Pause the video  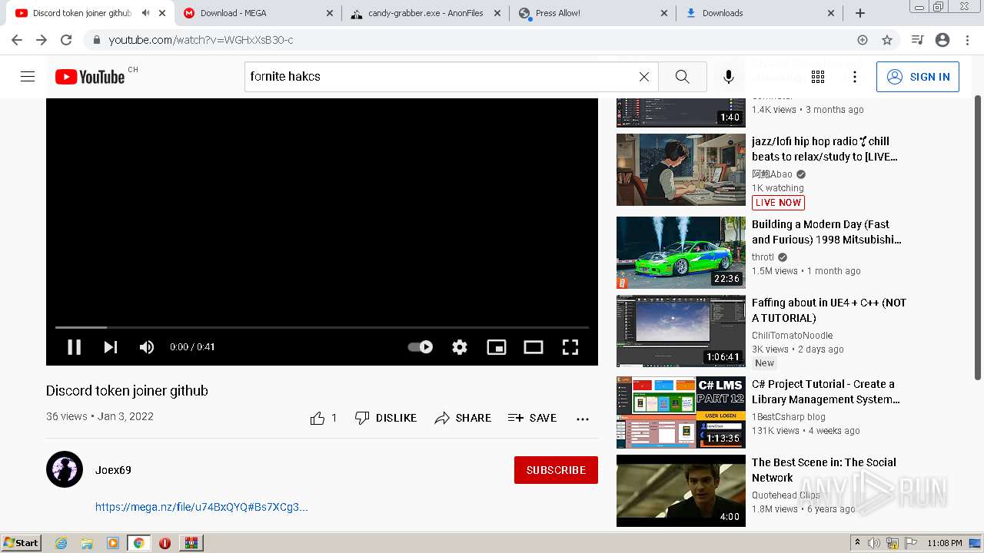tap(75, 347)
